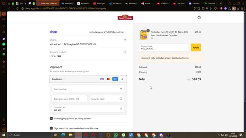This screenshot has width=246, height=138.
Task: Expand the Shipping method section
Action: (125, 52)
